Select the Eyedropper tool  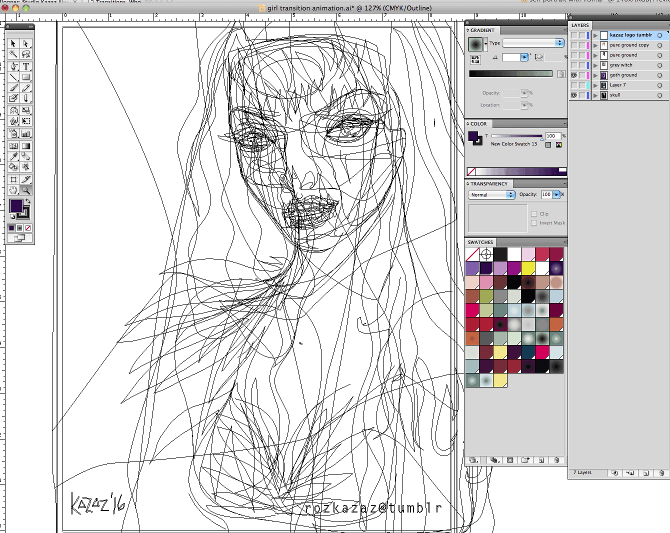13,156
